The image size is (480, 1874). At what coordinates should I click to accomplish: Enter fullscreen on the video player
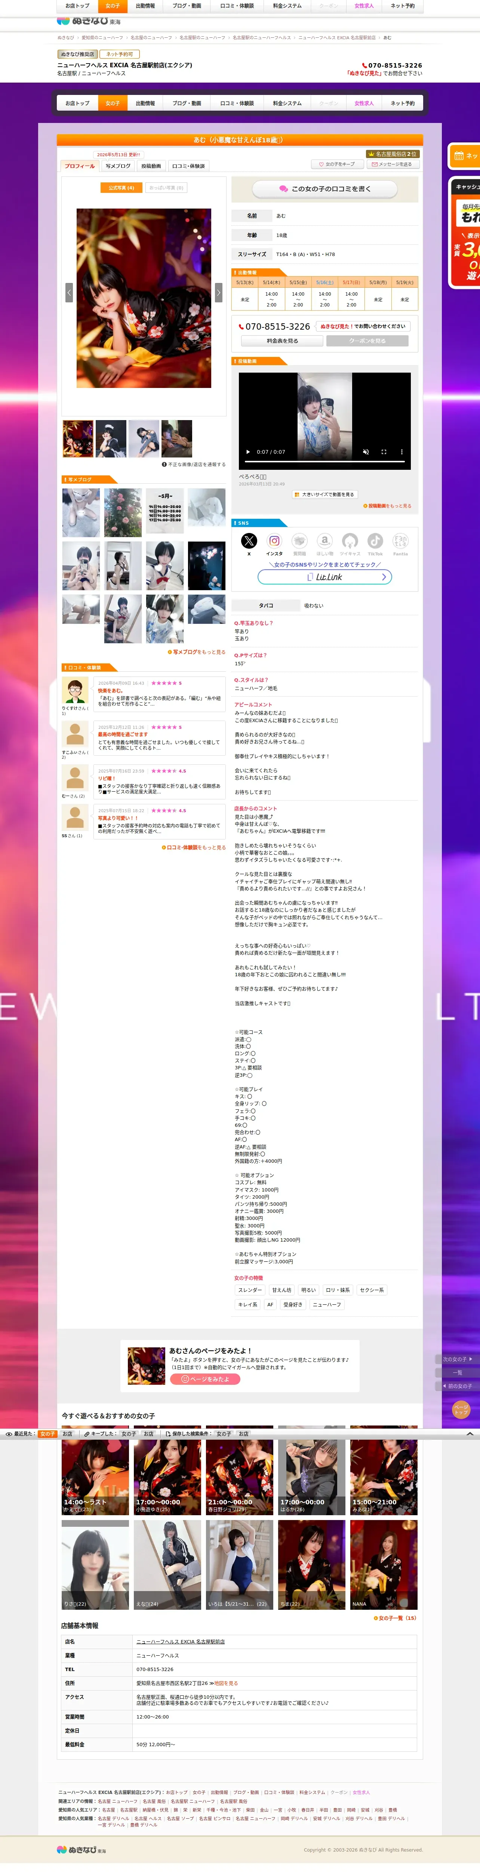384,452
